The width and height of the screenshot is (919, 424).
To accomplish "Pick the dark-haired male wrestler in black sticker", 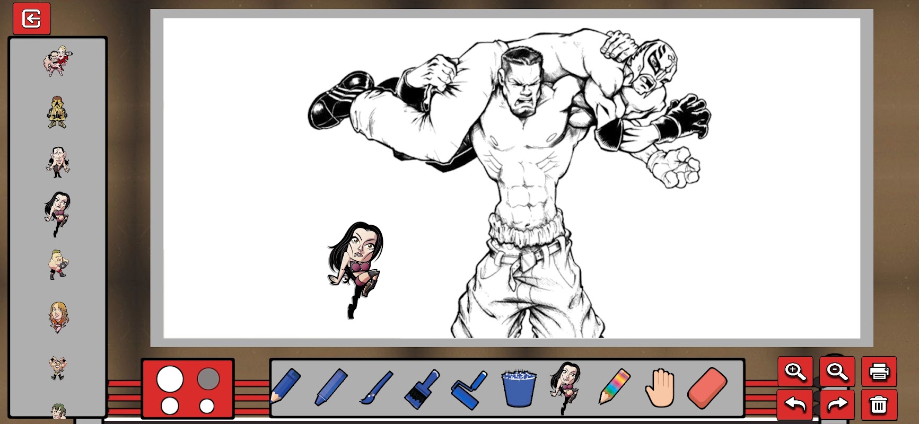I will tap(57, 162).
